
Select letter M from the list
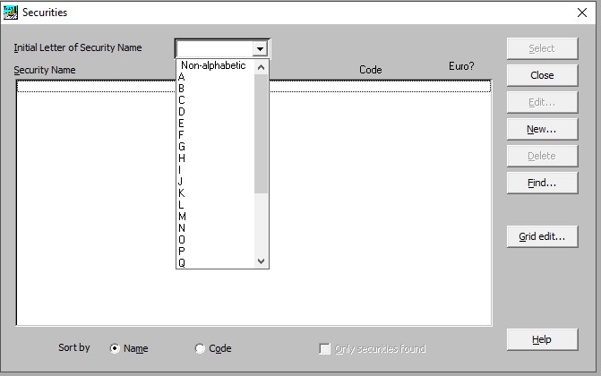[x=182, y=217]
